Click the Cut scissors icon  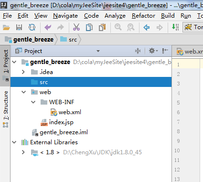pos(76,27)
